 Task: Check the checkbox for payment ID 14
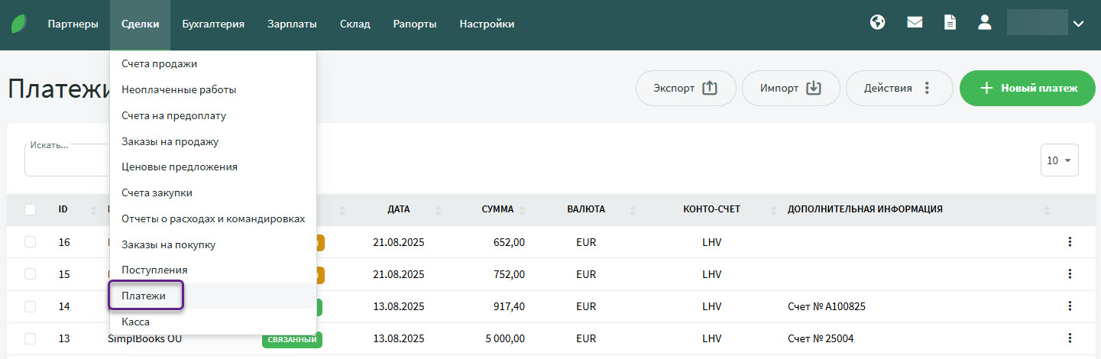tap(30, 306)
